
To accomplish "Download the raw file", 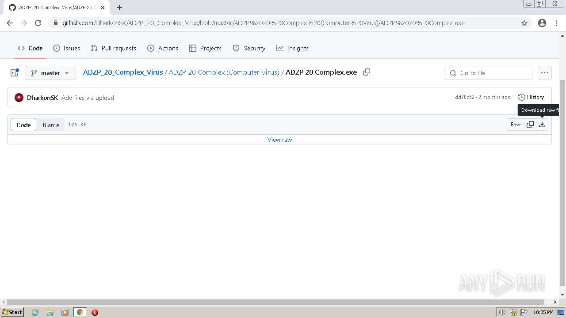I will click(x=542, y=125).
